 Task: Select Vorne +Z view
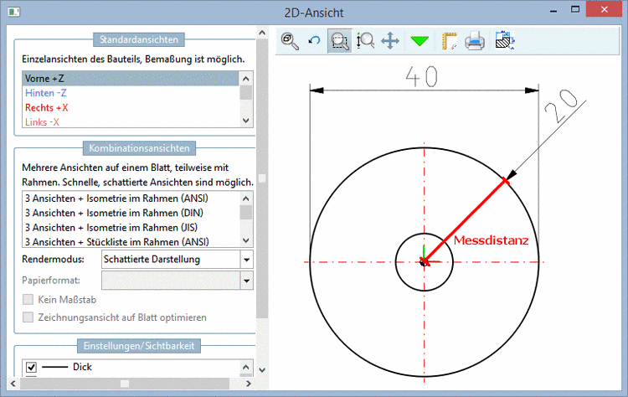131,79
